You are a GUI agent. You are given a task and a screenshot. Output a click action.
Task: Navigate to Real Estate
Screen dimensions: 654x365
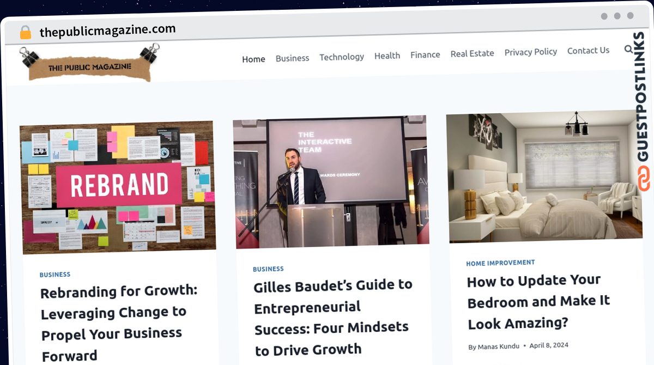(x=472, y=53)
